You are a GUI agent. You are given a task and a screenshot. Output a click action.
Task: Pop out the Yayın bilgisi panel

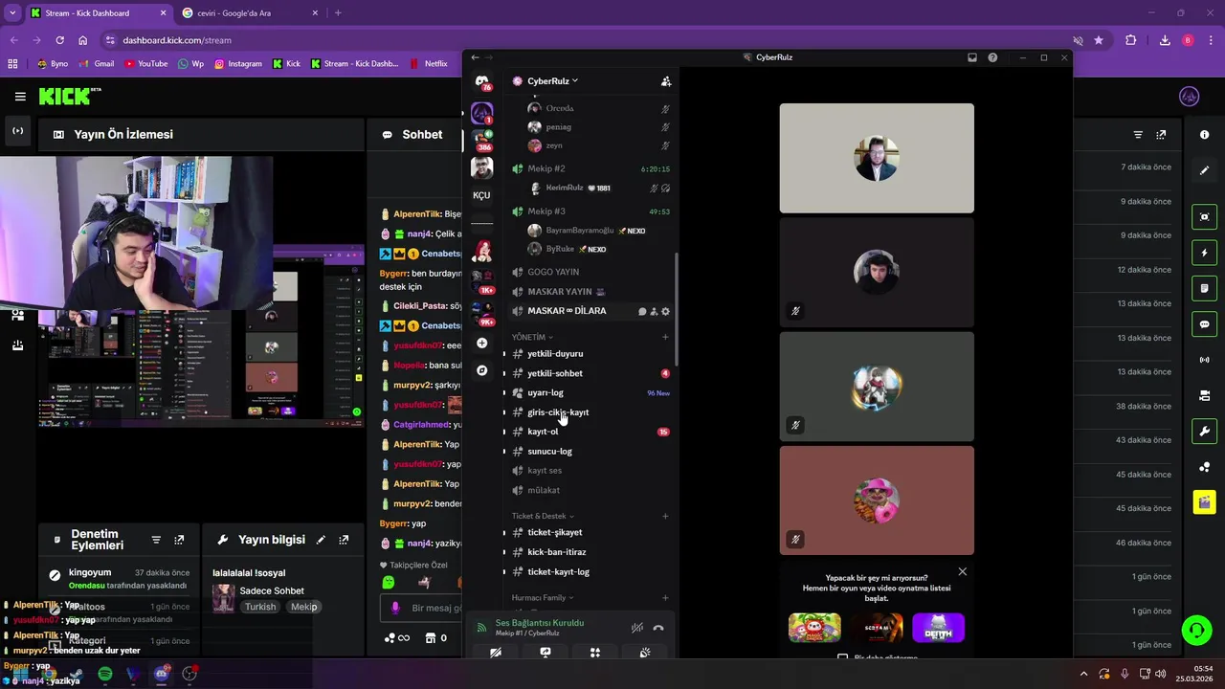(x=344, y=540)
